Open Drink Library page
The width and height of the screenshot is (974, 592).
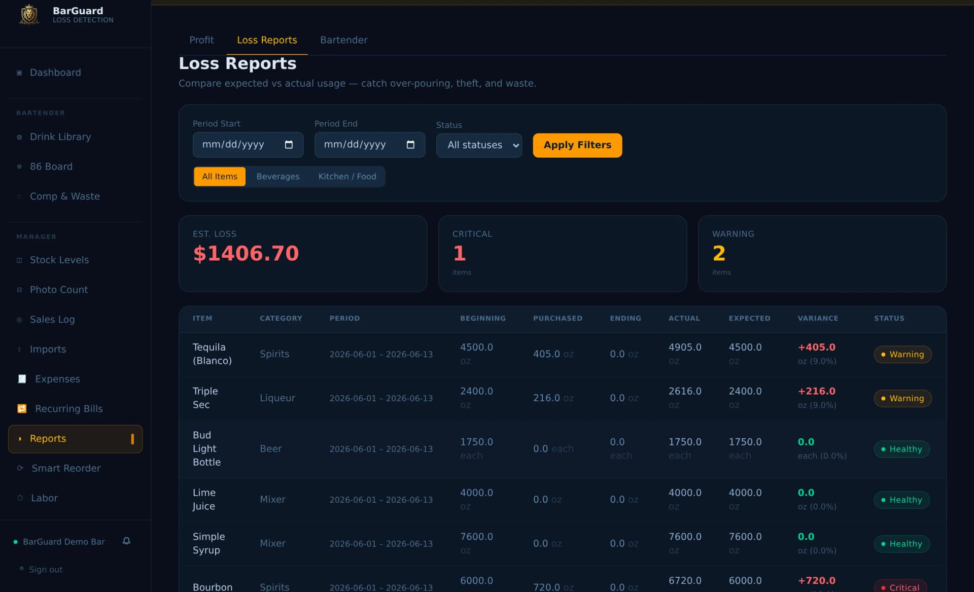pos(75,137)
